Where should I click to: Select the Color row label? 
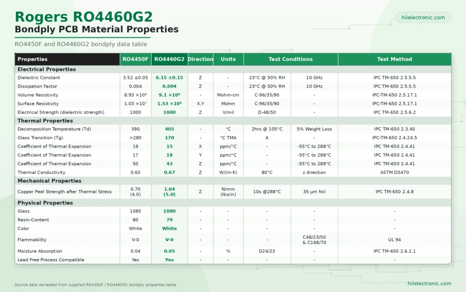[24, 228]
